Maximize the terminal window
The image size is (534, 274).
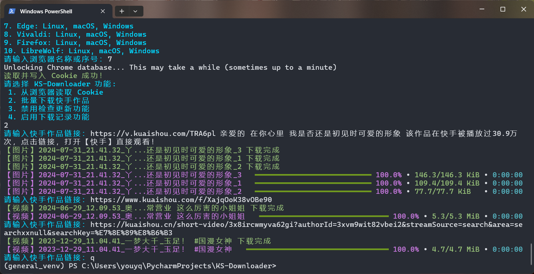pyautogui.click(x=503, y=9)
